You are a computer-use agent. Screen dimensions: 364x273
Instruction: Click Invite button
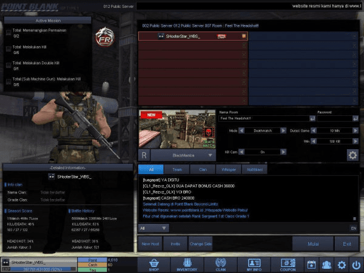tap(175, 244)
